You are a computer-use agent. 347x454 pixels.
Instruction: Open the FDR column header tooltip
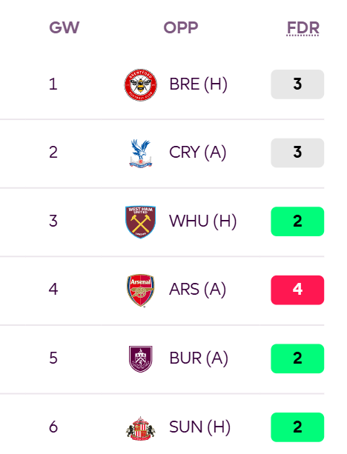click(x=303, y=28)
